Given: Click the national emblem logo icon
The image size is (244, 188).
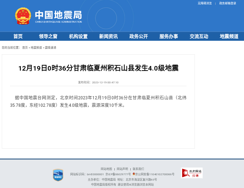Looking at the screenshot, I should point(23,16).
